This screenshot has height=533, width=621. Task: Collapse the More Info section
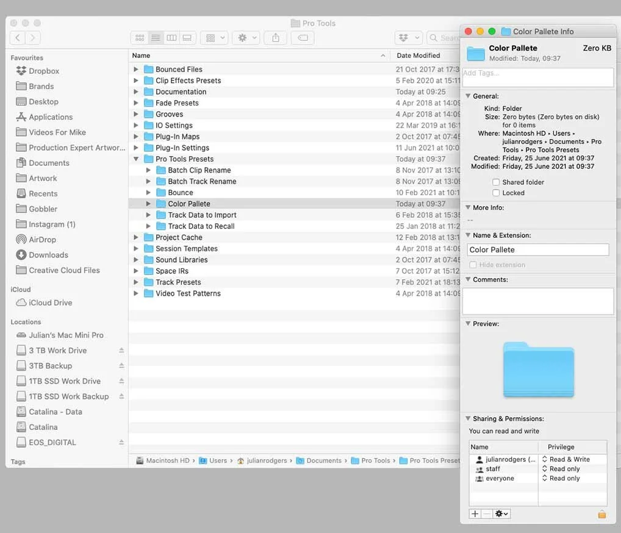[468, 207]
